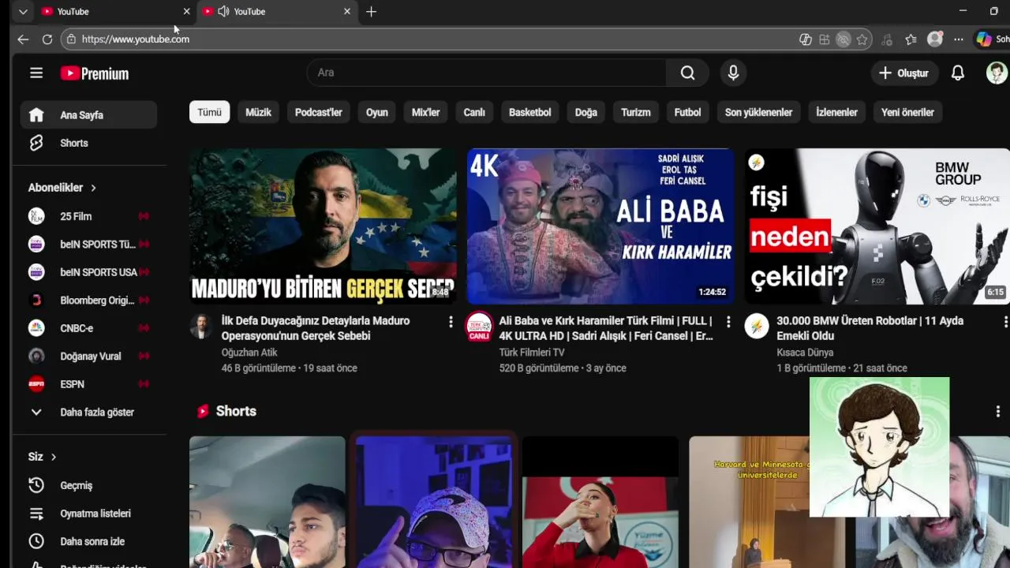
Task: Go to Ana Sayfa in sidebar
Action: pyautogui.click(x=88, y=115)
